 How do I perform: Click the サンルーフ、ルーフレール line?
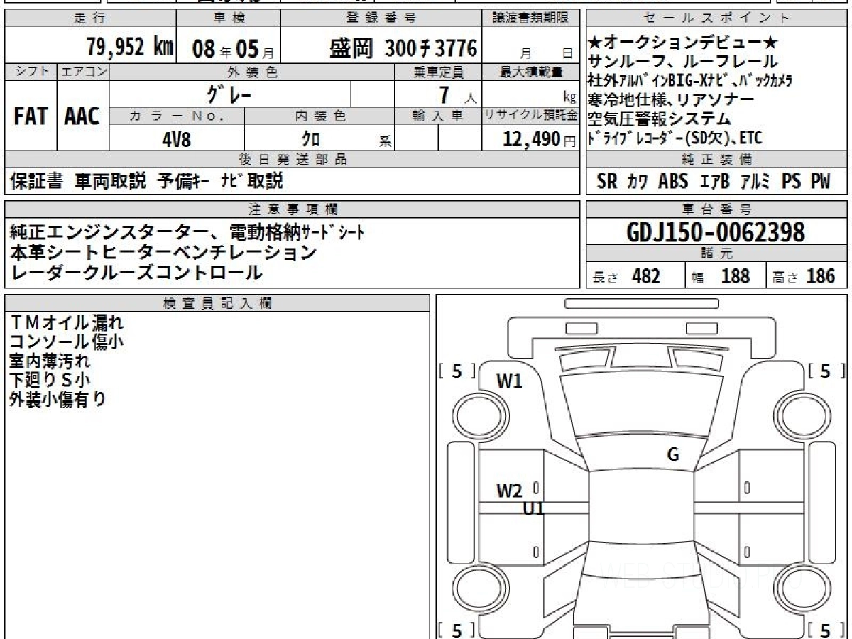pyautogui.click(x=683, y=62)
